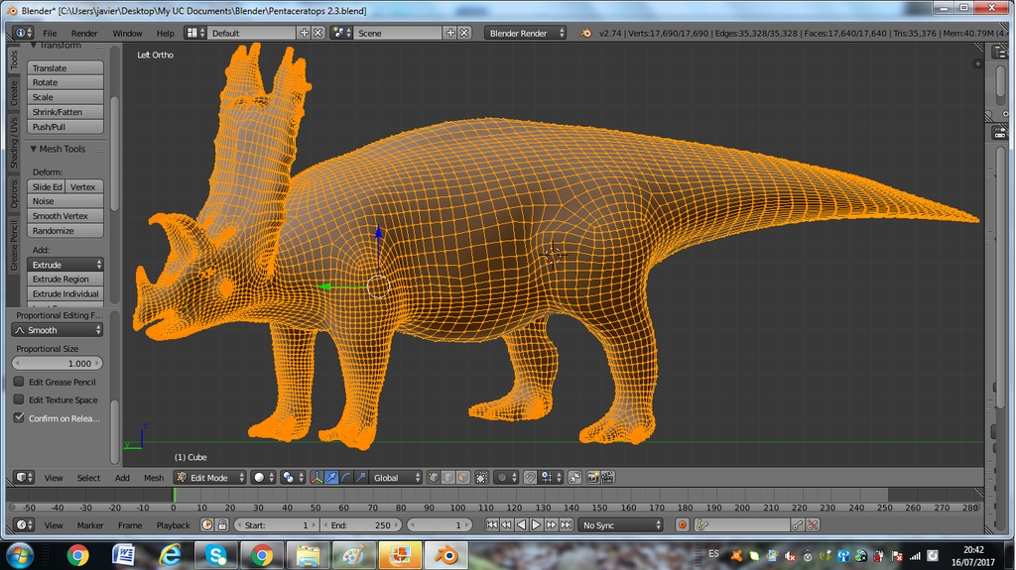1016x570 pixels.
Task: Open the Render menu in the top bar
Action: point(84,33)
